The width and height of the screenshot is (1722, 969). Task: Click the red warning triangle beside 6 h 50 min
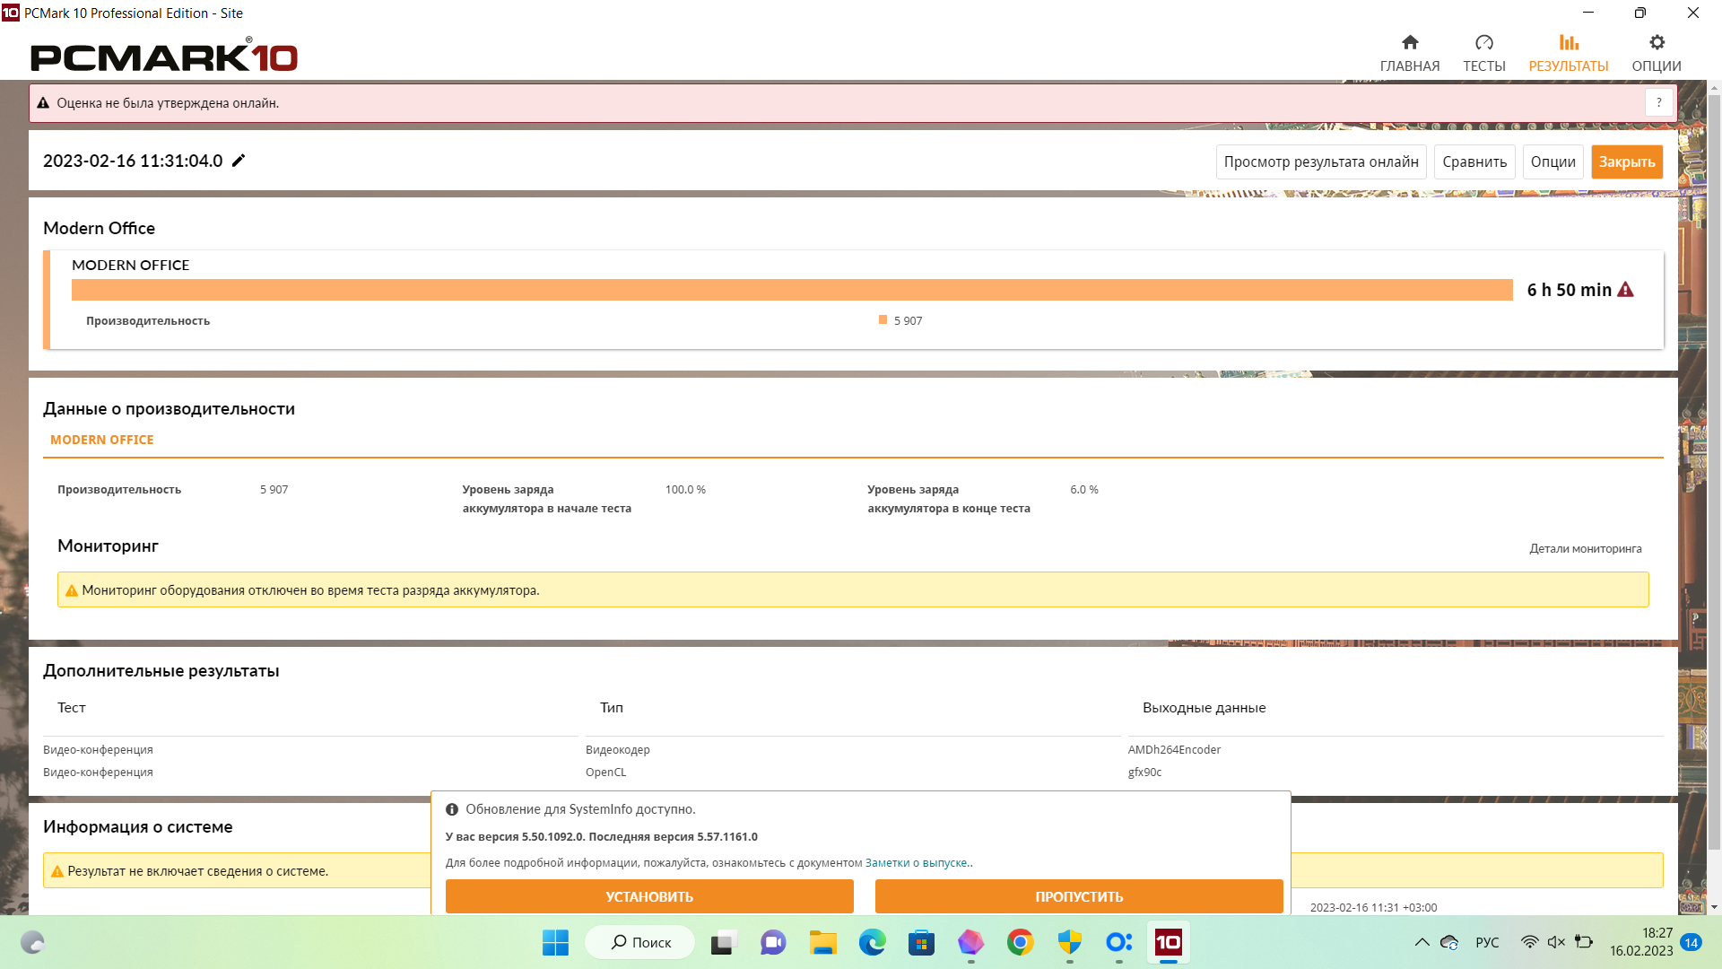click(1625, 290)
